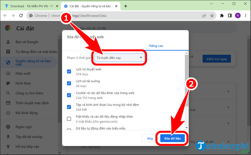
Task: Click the Hủy cancel button
Action: tap(150, 138)
